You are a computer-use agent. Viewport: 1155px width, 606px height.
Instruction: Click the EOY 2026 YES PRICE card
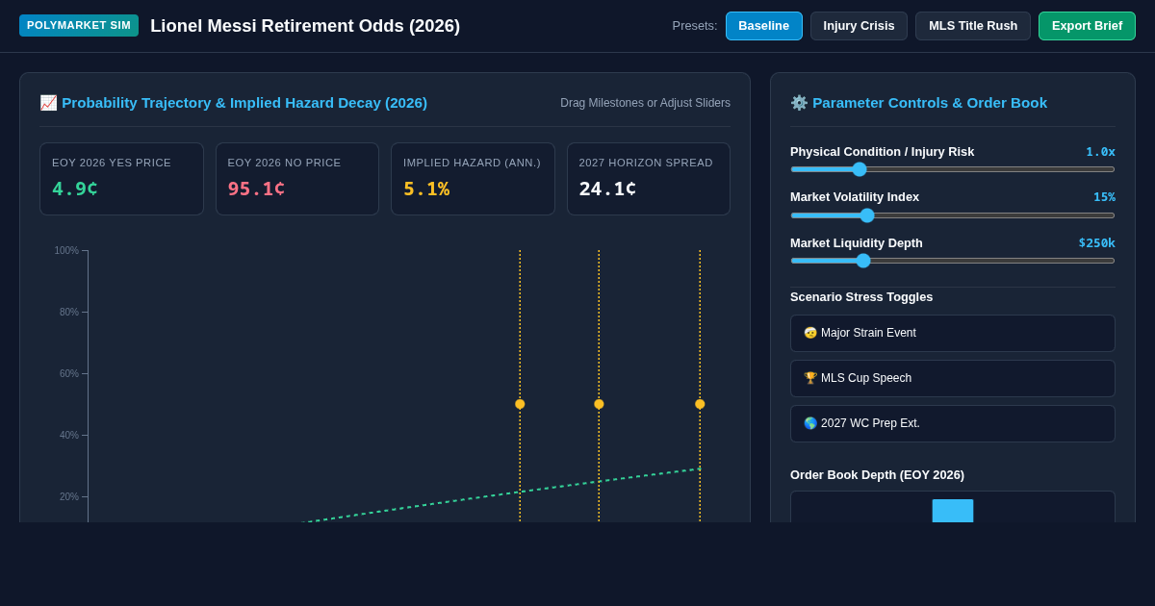(x=121, y=179)
